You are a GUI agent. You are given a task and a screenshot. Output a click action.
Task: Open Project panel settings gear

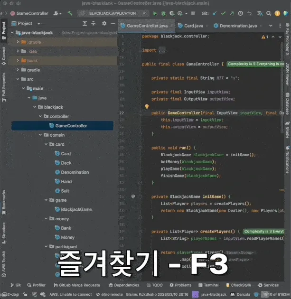(x=104, y=23)
